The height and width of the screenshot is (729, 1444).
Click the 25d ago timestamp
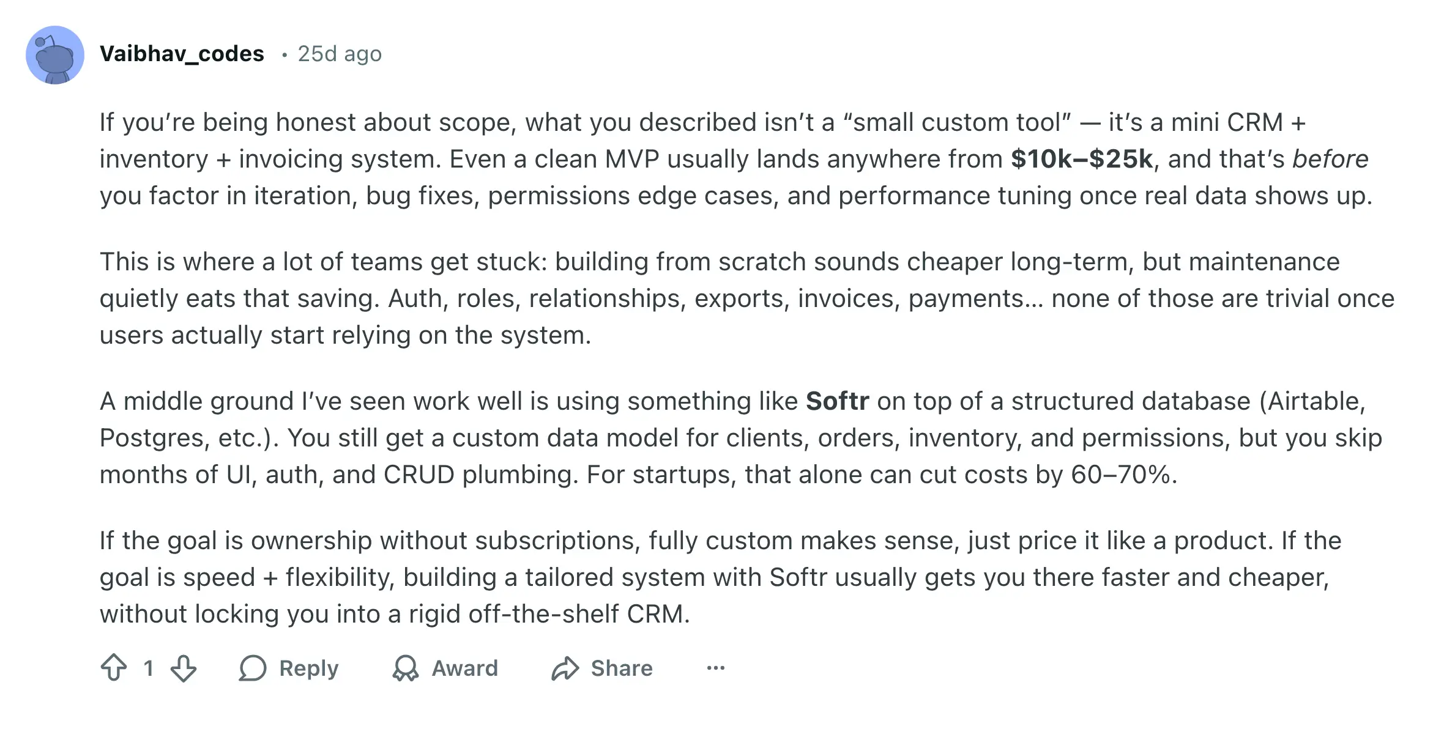pyautogui.click(x=340, y=54)
